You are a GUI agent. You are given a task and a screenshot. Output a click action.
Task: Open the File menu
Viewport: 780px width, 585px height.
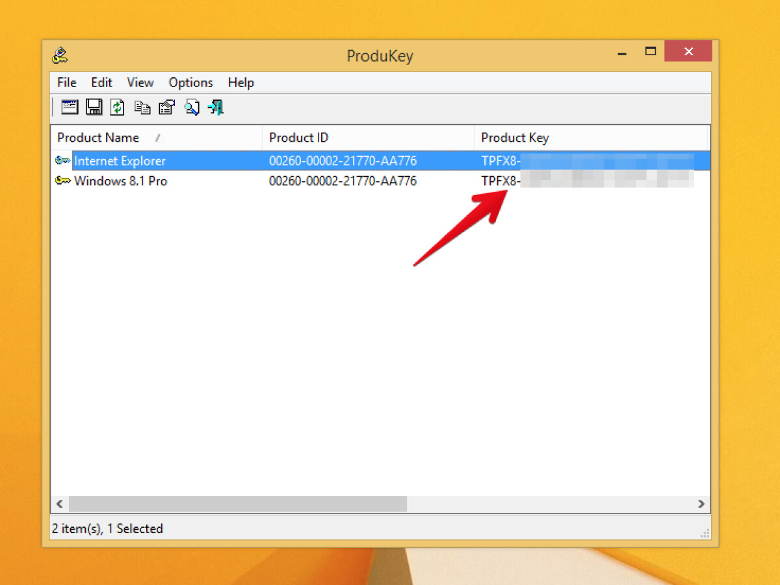[x=66, y=83]
